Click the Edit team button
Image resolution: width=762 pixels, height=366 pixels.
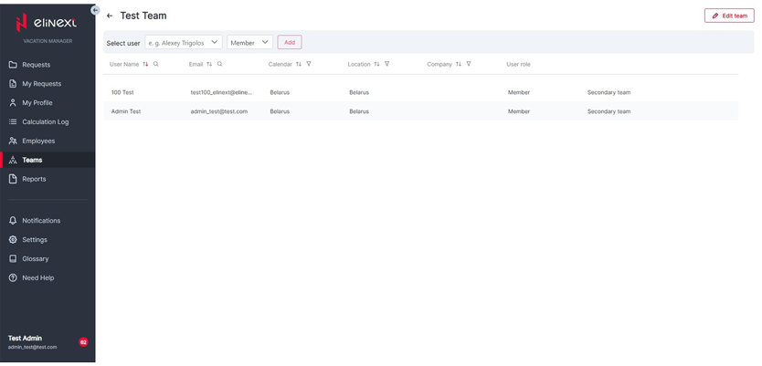[x=728, y=16]
